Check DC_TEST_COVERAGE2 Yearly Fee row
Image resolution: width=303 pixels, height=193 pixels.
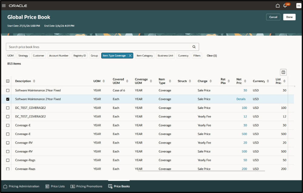[x=8, y=116]
